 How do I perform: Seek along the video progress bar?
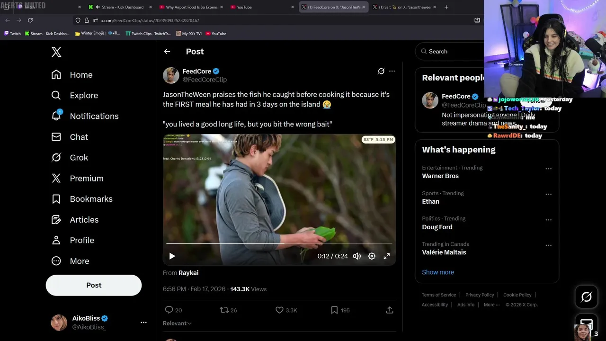[x=279, y=244]
